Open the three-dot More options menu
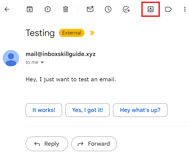This screenshot has height=156, width=189. pyautogui.click(x=185, y=9)
